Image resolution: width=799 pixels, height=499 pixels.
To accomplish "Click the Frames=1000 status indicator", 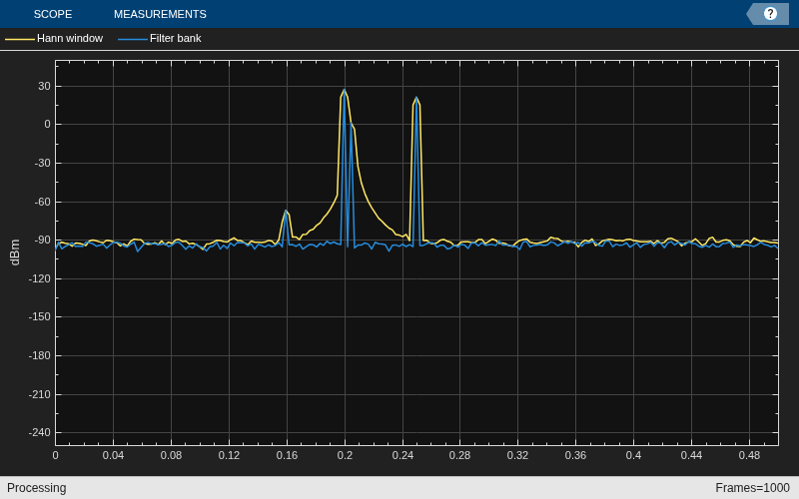I will (x=753, y=488).
